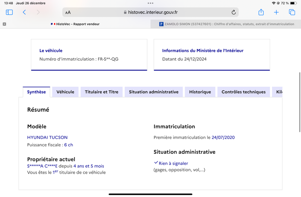Click the page scrollbar on the right
This screenshot has width=301, height=197.
point(299,102)
